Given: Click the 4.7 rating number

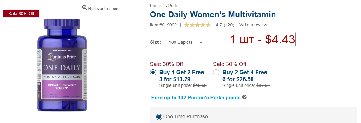Looking at the screenshot, I should [219, 25].
